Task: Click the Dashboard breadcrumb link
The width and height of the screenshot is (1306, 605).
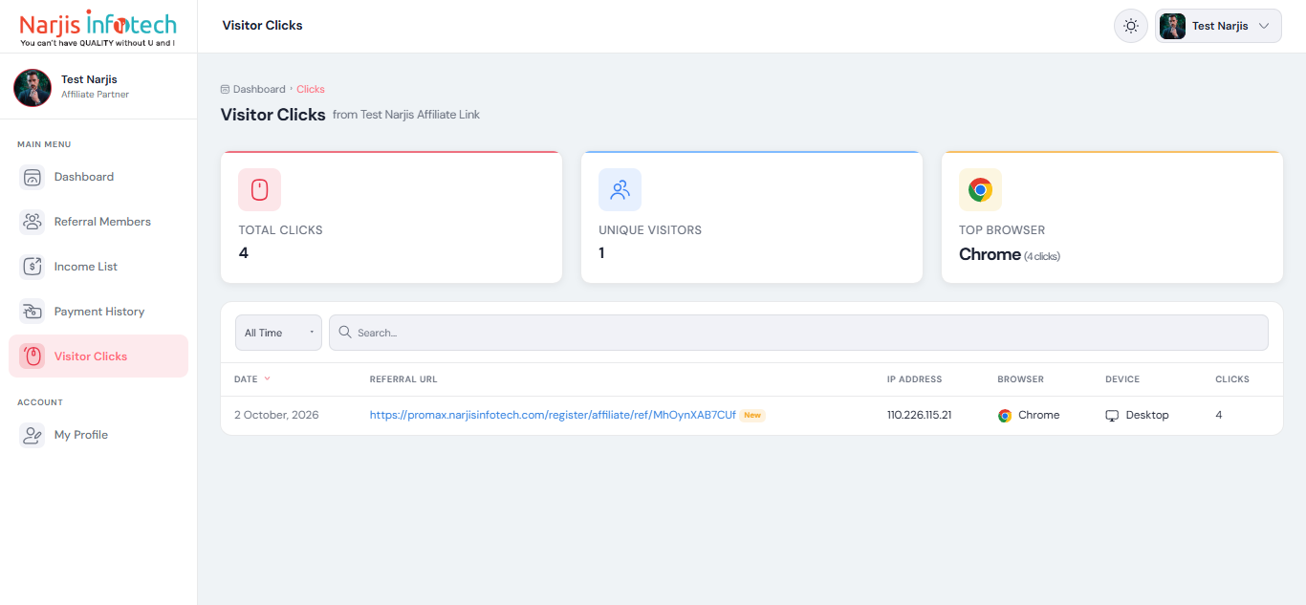Action: click(259, 89)
